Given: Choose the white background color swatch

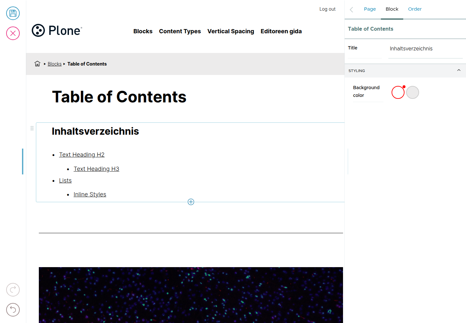Looking at the screenshot, I should coord(398,92).
